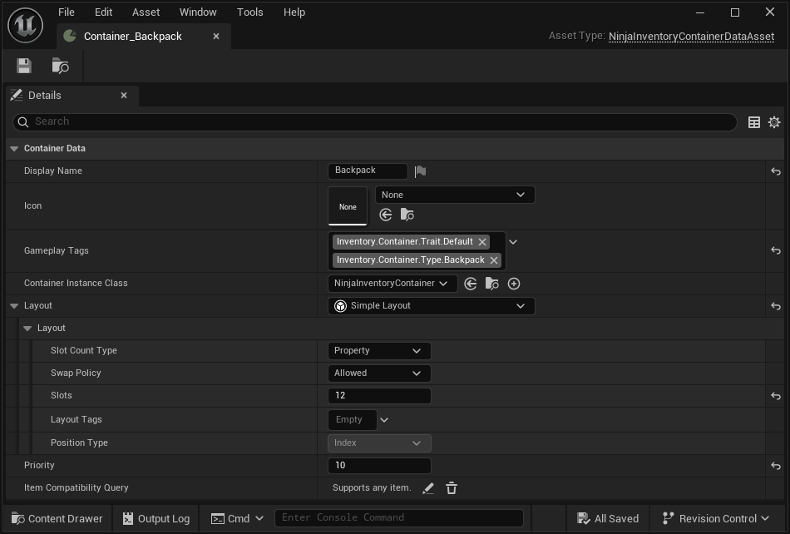Edit Item Compatibility Query pencil icon

point(428,488)
